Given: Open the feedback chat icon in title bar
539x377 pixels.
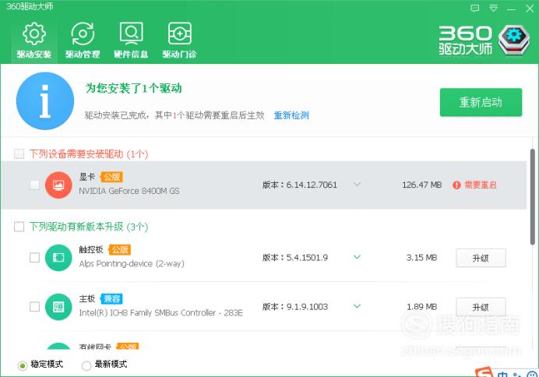Looking at the screenshot, I should tap(474, 9).
